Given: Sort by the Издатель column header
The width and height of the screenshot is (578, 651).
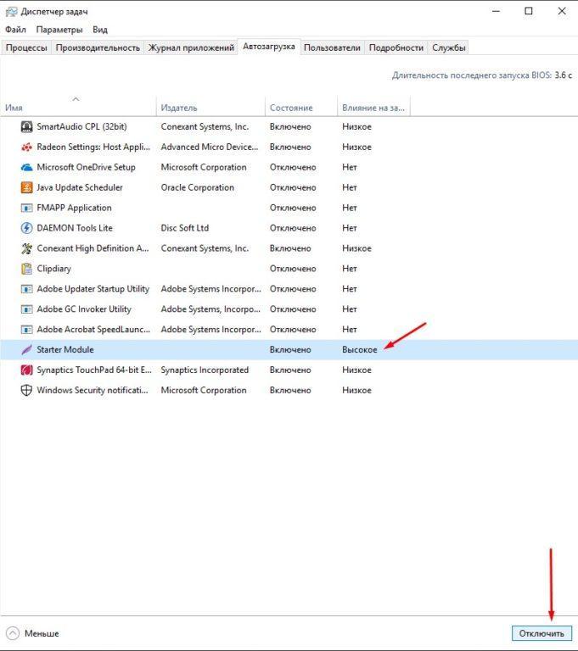Looking at the screenshot, I should point(210,108).
